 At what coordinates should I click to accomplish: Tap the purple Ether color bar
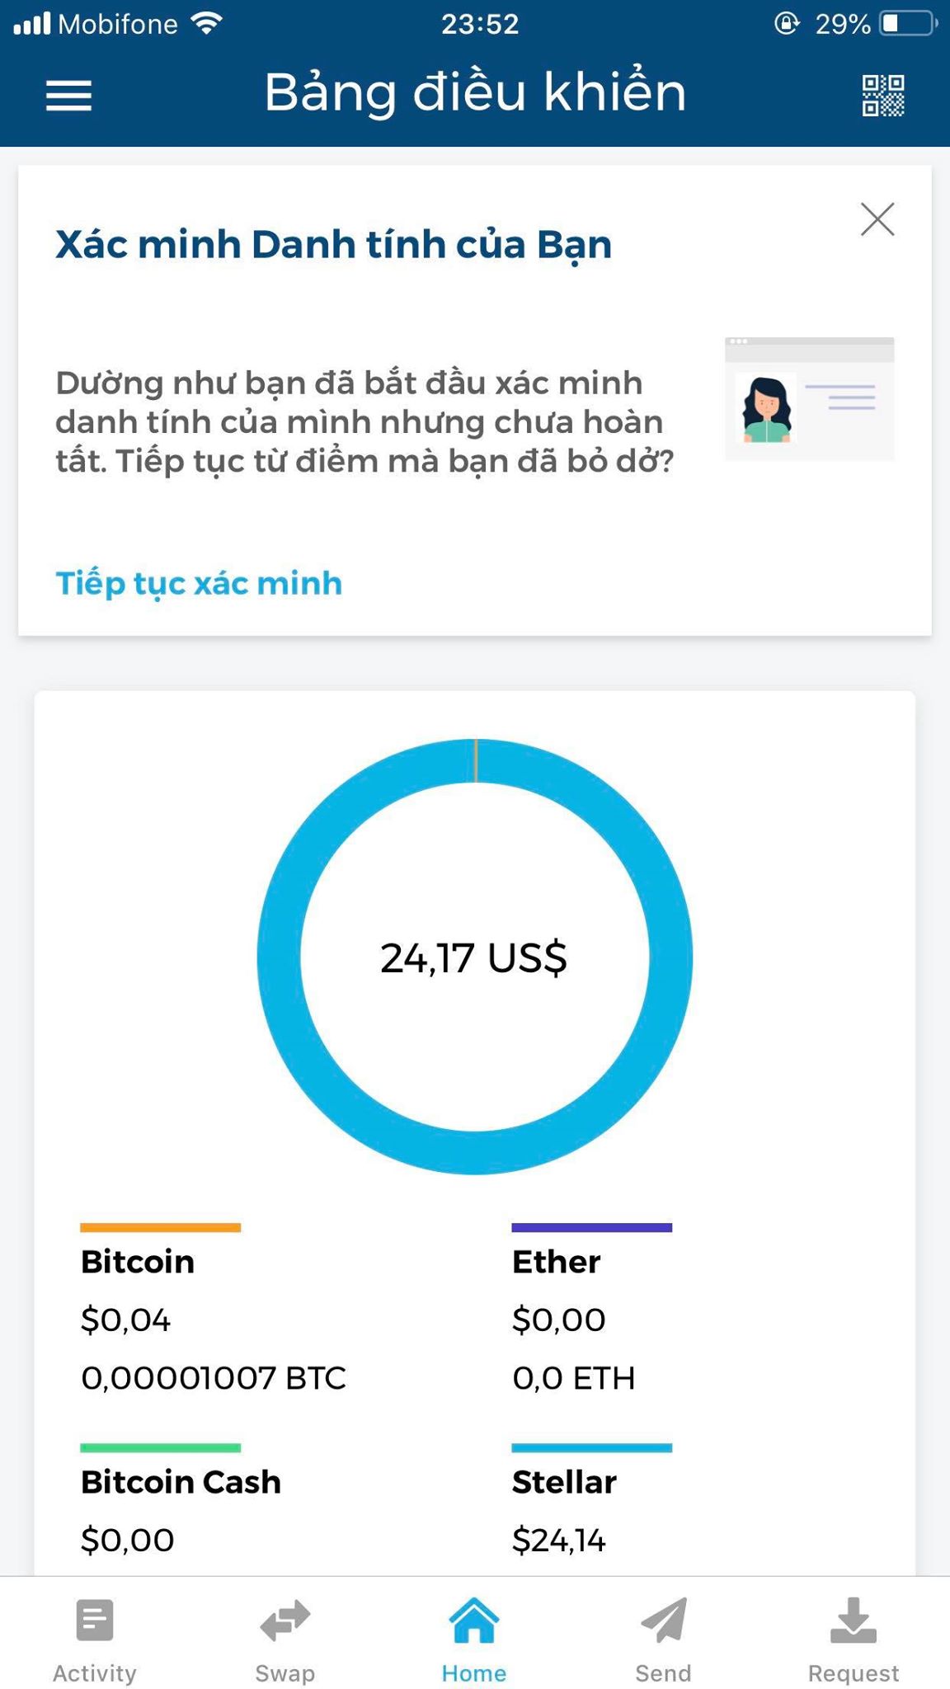point(591,1228)
